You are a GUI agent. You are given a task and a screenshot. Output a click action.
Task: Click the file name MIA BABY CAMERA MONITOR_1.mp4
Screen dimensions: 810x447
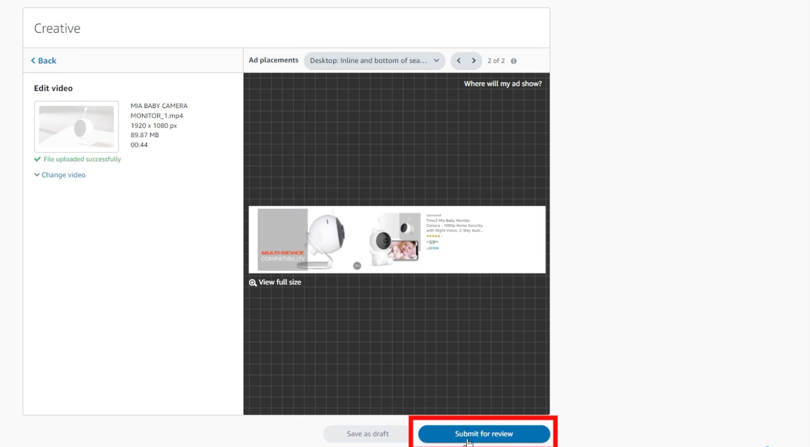click(159, 111)
